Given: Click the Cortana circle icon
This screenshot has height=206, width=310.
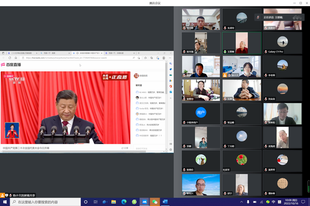Looking at the screenshot, I should [x=86, y=202].
